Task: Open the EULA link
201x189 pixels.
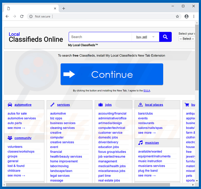Action: (147, 91)
